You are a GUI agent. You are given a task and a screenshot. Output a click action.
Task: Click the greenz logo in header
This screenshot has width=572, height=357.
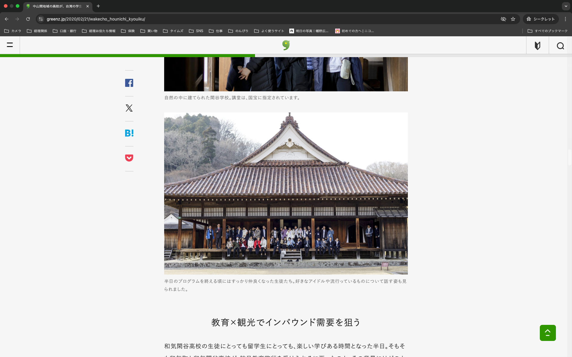pyautogui.click(x=286, y=45)
